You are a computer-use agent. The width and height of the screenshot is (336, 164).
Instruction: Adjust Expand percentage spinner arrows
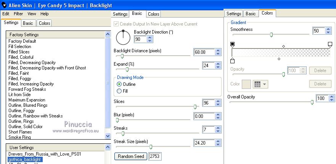pos(218,65)
